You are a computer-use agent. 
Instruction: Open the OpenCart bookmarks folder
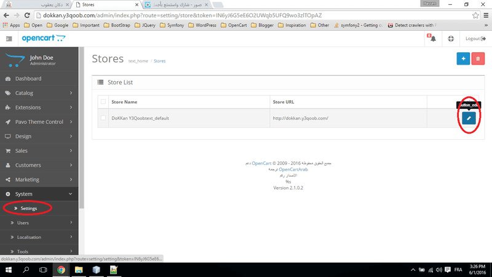234,25
